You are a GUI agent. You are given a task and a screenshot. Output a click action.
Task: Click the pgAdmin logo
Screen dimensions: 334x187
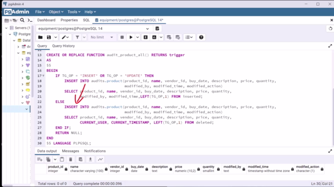pos(17,12)
